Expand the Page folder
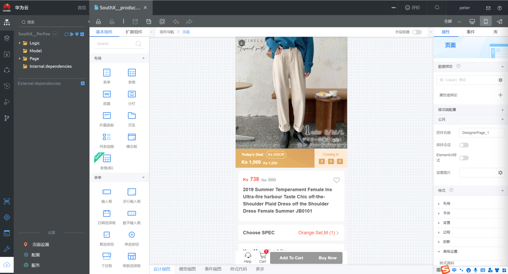The width and height of the screenshot is (508, 274). coord(20,58)
